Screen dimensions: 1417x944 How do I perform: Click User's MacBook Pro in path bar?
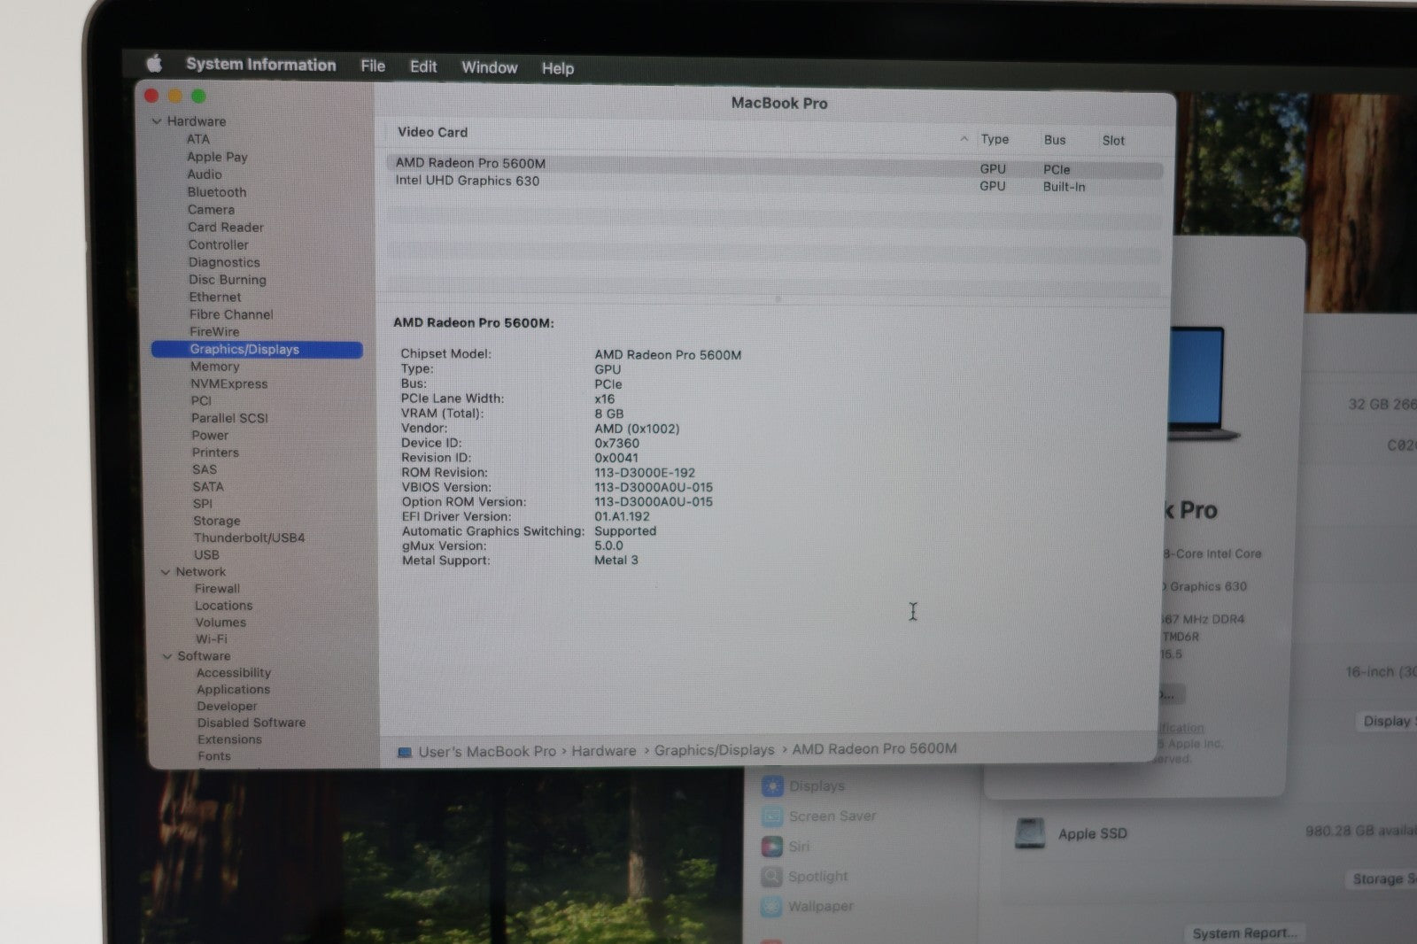(487, 752)
